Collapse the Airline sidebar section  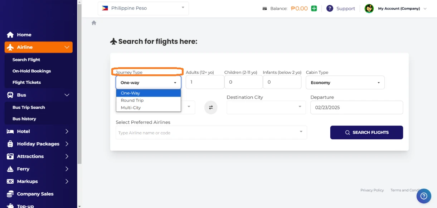click(x=67, y=47)
